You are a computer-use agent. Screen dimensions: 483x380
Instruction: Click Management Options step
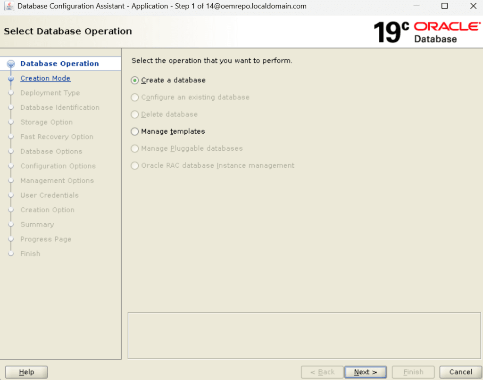[x=57, y=181]
